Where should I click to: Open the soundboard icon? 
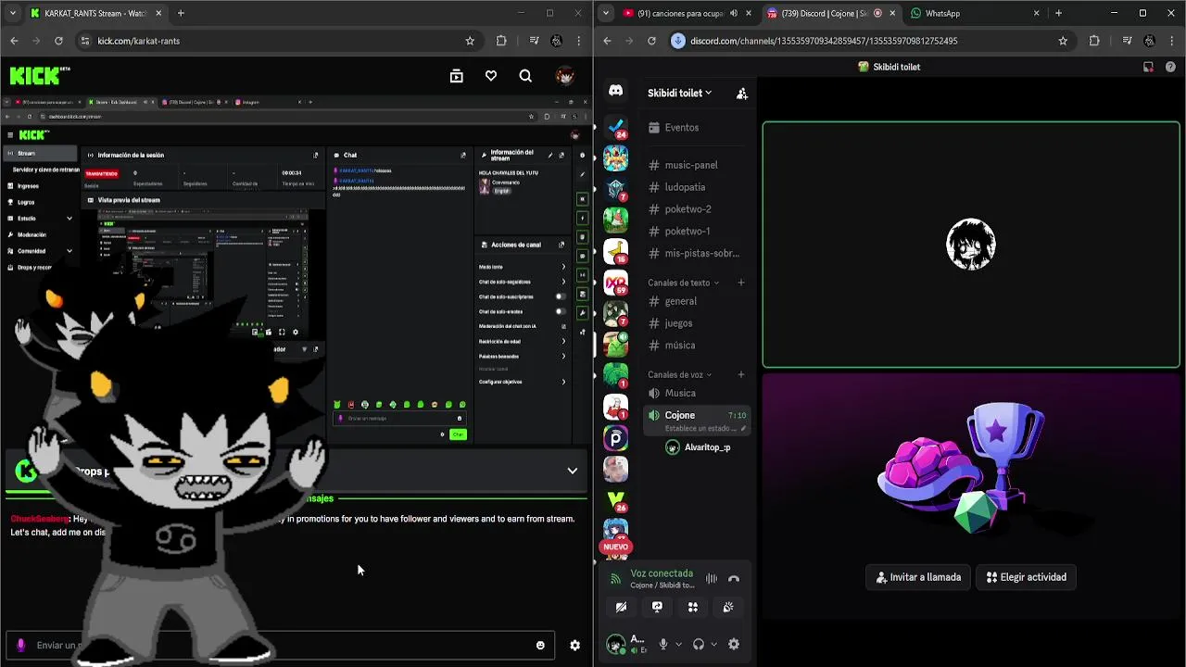pyautogui.click(x=728, y=607)
